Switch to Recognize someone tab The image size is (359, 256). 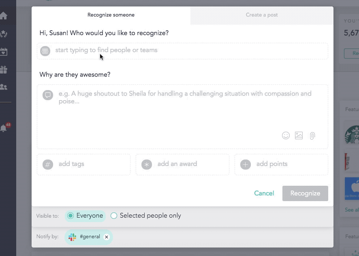coord(111,15)
